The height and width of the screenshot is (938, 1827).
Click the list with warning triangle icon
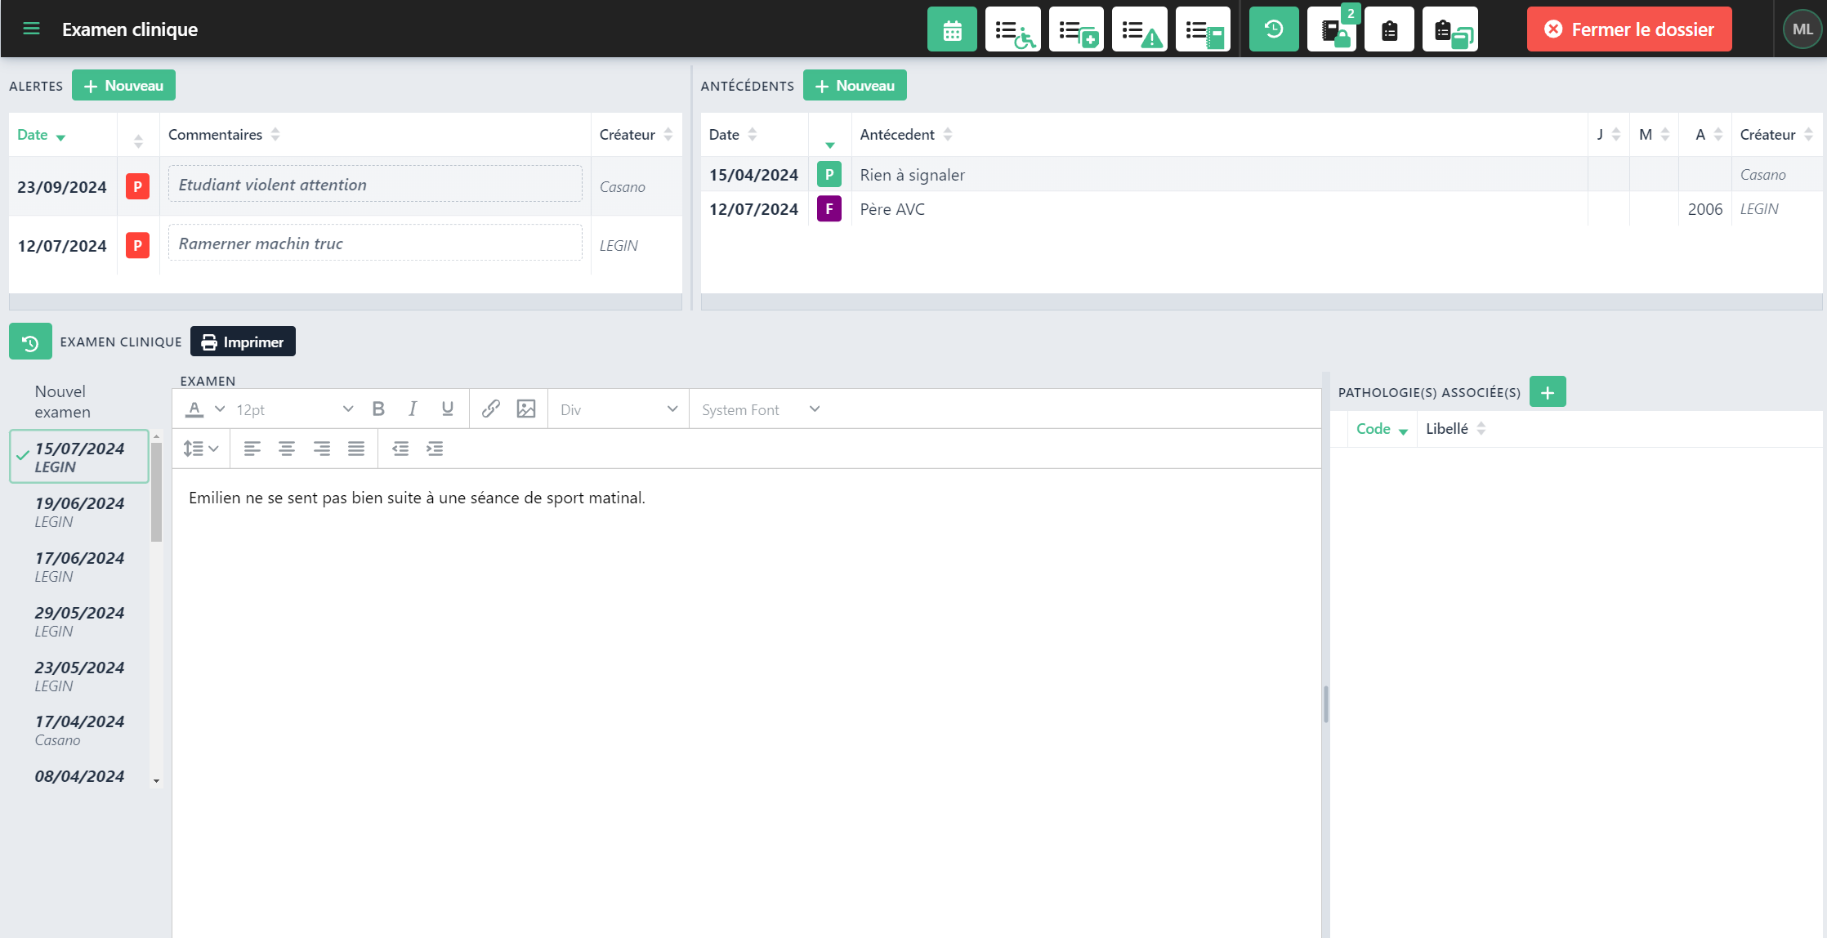[x=1139, y=30]
